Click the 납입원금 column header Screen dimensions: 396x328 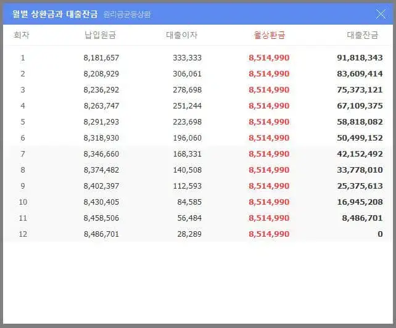click(101, 35)
